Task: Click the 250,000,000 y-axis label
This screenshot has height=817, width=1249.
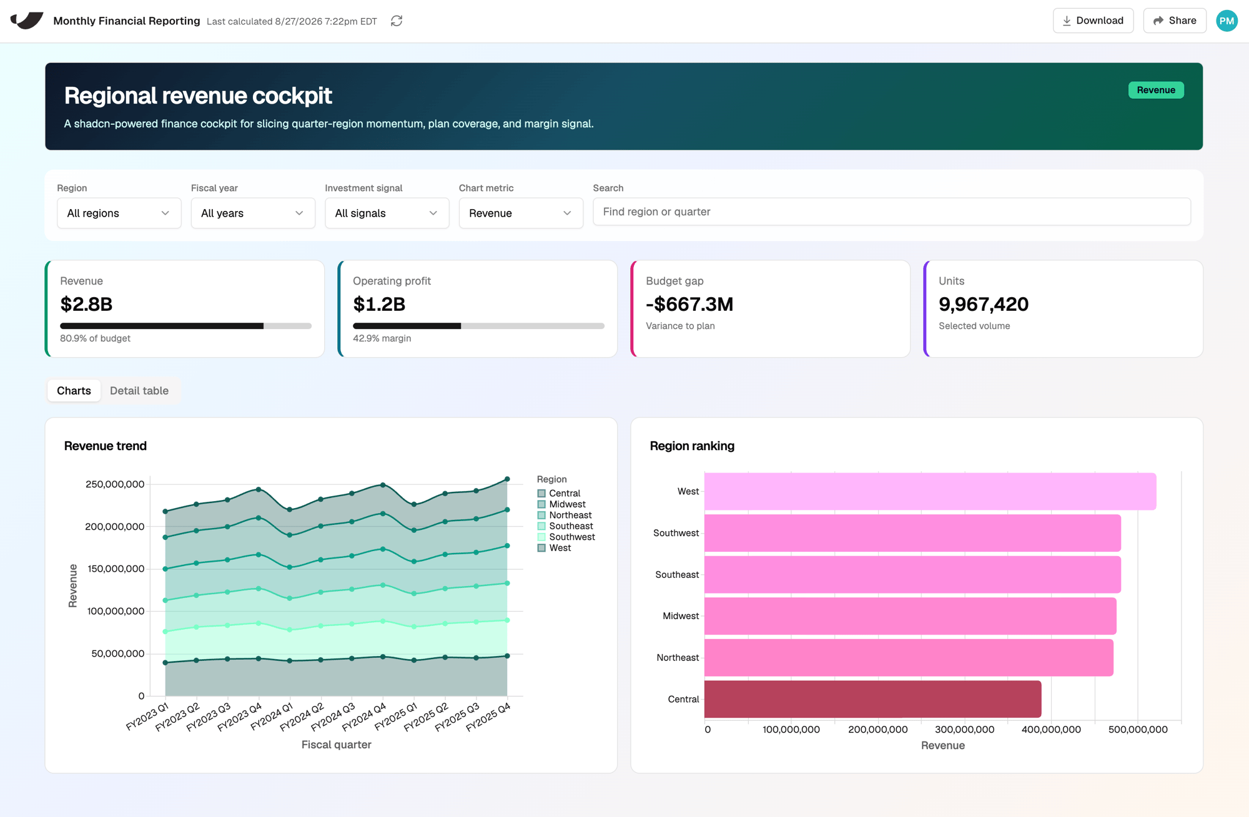Action: point(115,484)
